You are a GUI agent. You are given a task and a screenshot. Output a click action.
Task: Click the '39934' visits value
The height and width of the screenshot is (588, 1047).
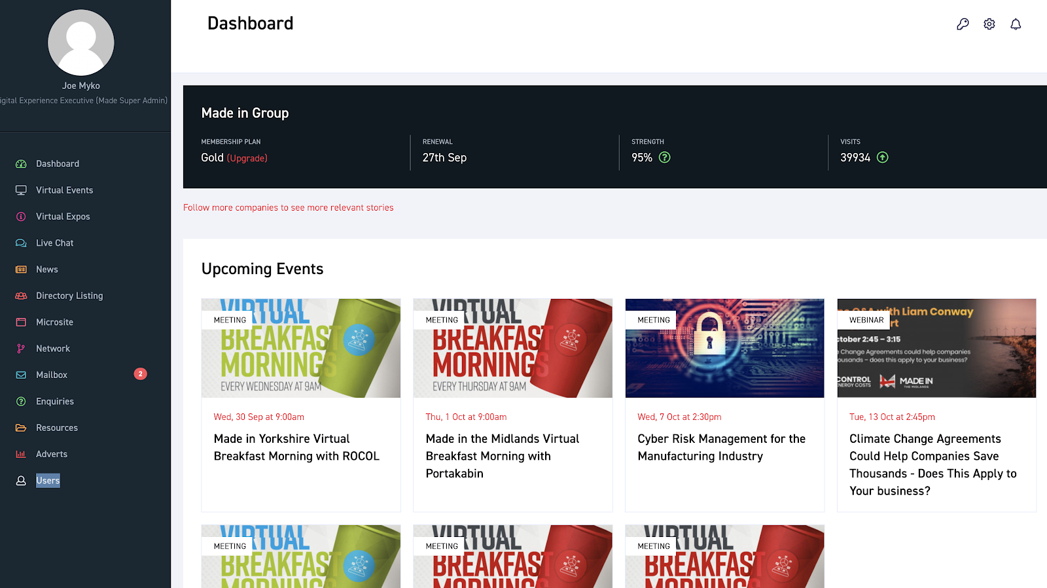click(855, 158)
